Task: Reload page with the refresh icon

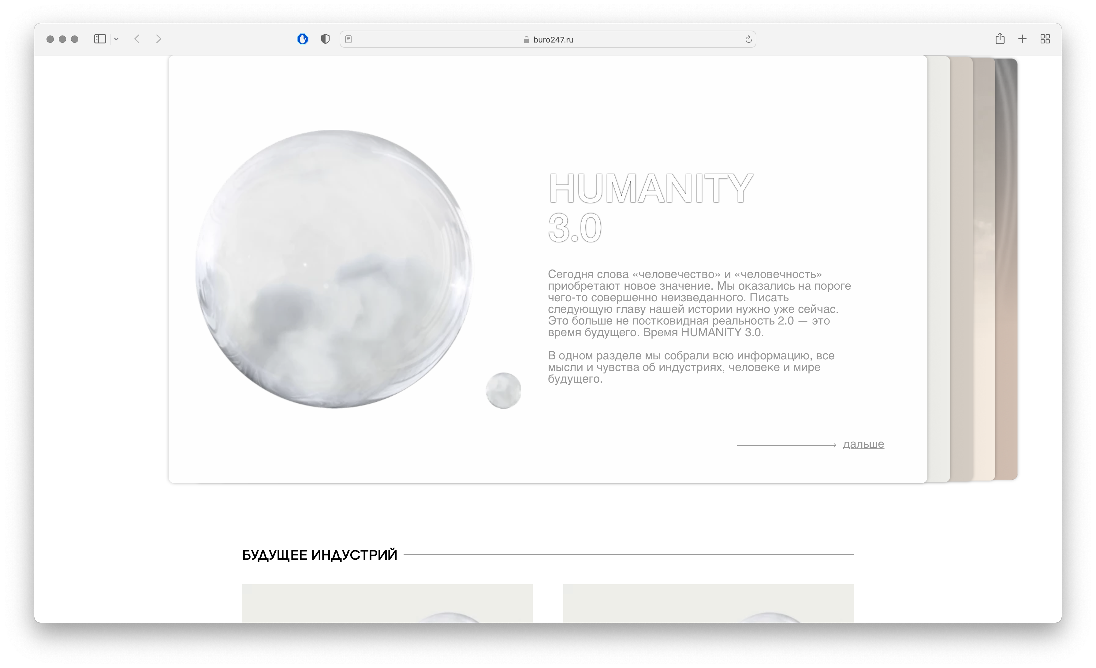Action: pos(748,39)
